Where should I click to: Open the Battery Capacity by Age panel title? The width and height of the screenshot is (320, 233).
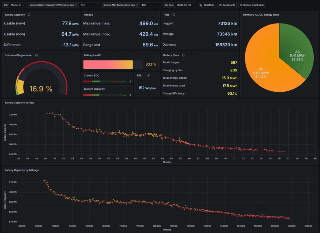click(x=19, y=103)
